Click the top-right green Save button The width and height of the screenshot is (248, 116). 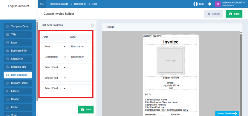[x=234, y=14]
